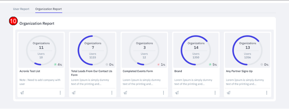The width and height of the screenshot is (289, 111).
Task: Expand more options menu on Brand card
Action: coord(215,93)
